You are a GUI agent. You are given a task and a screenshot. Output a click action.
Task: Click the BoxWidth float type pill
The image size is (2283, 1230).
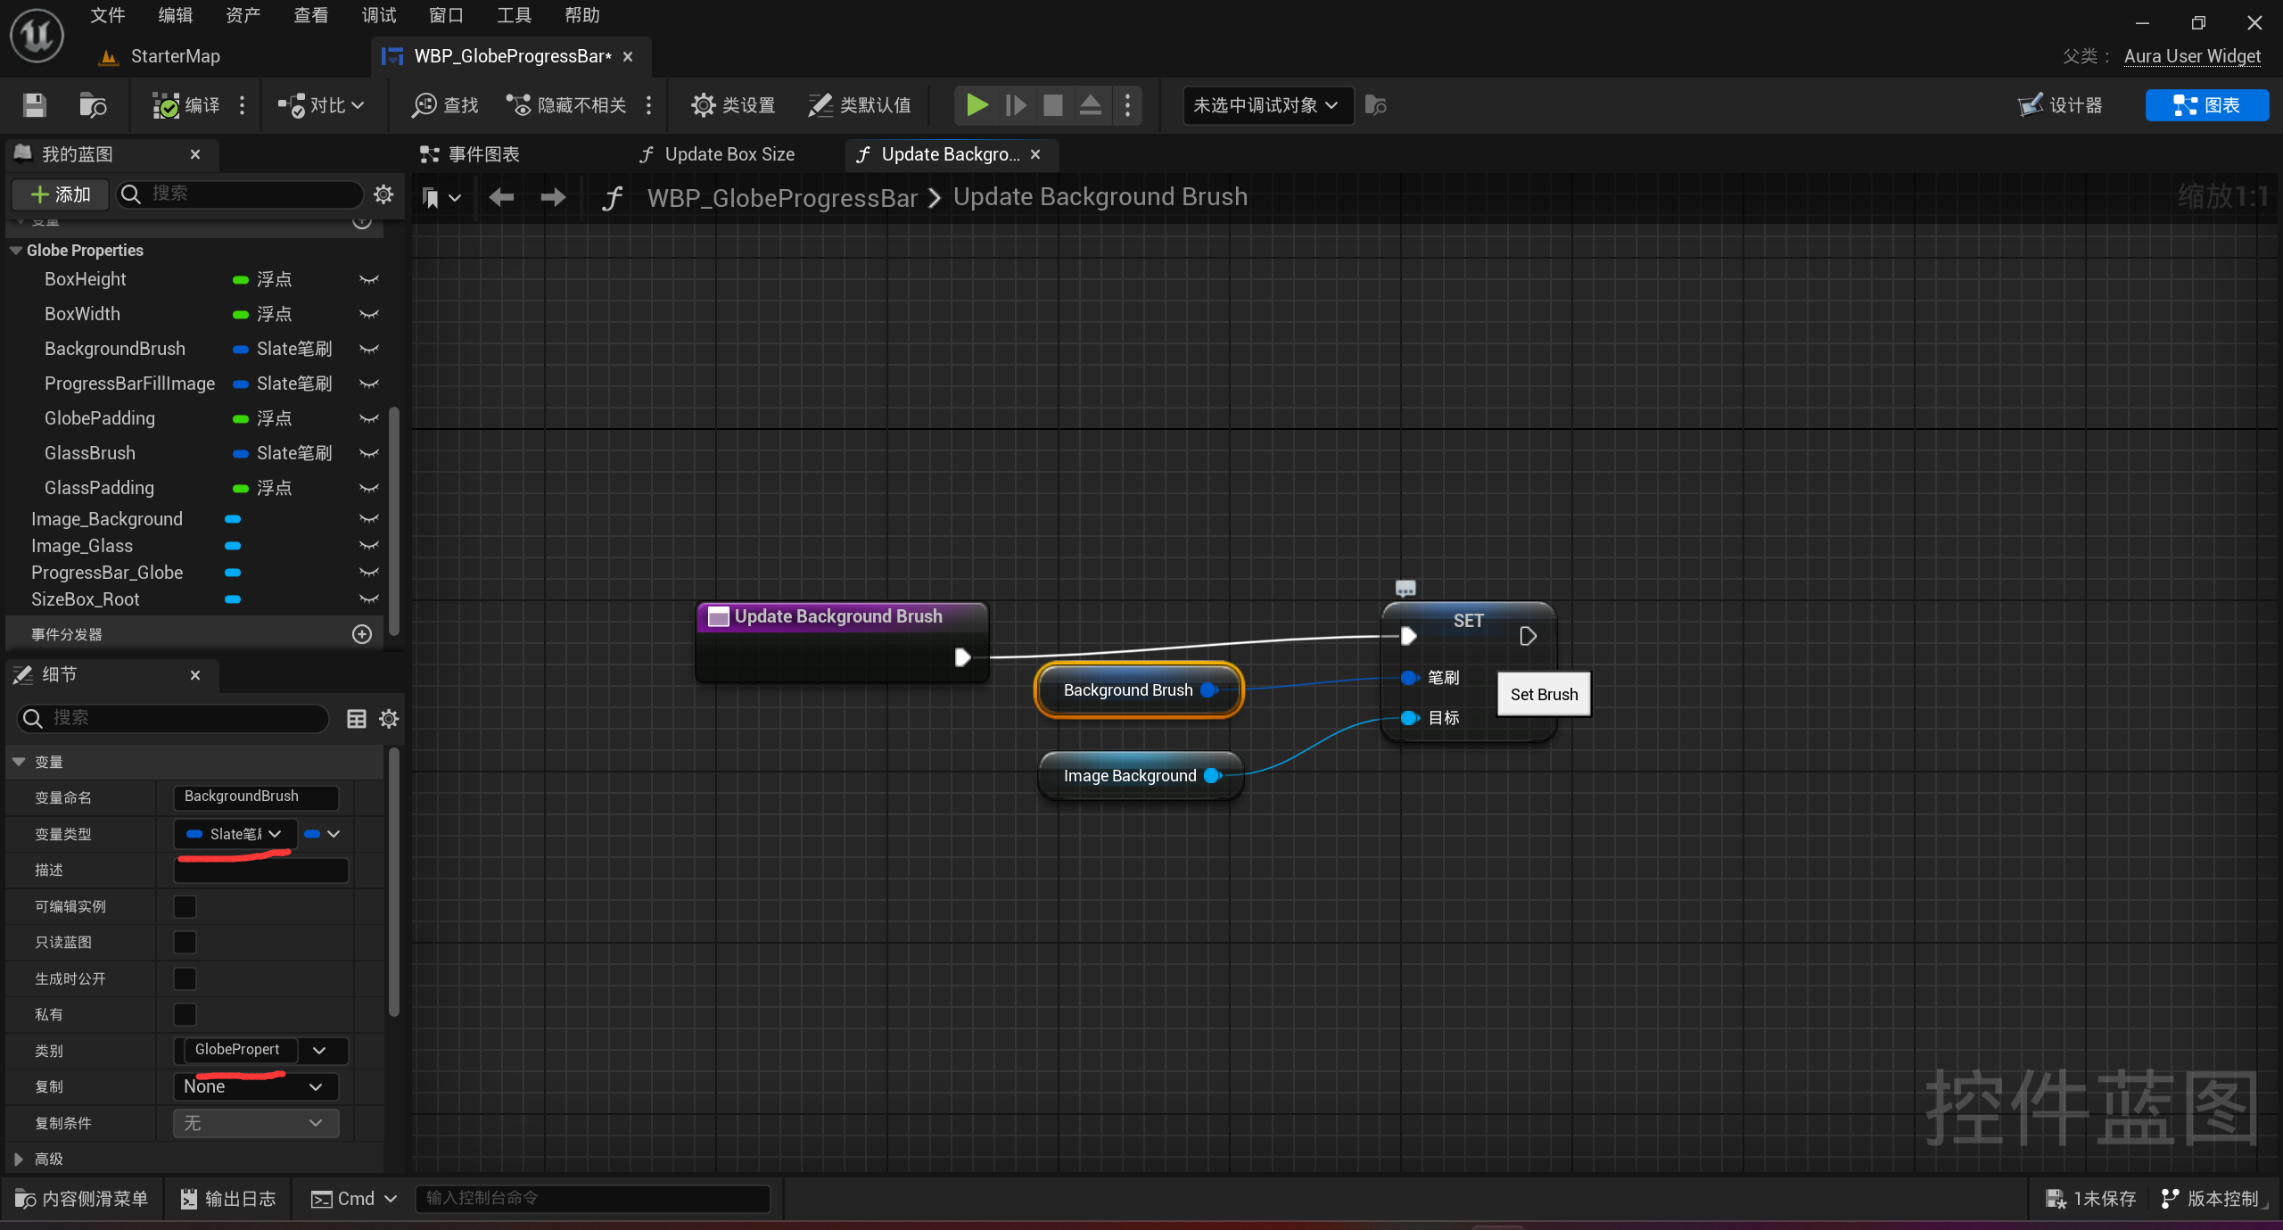(241, 314)
